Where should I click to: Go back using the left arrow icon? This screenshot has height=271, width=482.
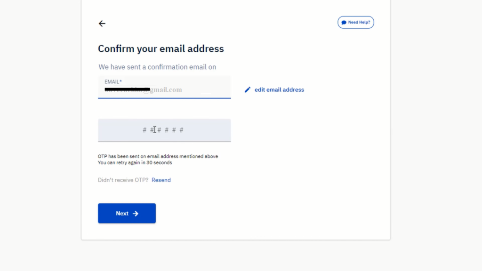click(x=102, y=24)
